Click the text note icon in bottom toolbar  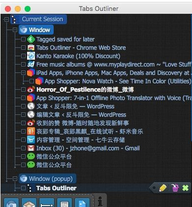tap(64, 203)
